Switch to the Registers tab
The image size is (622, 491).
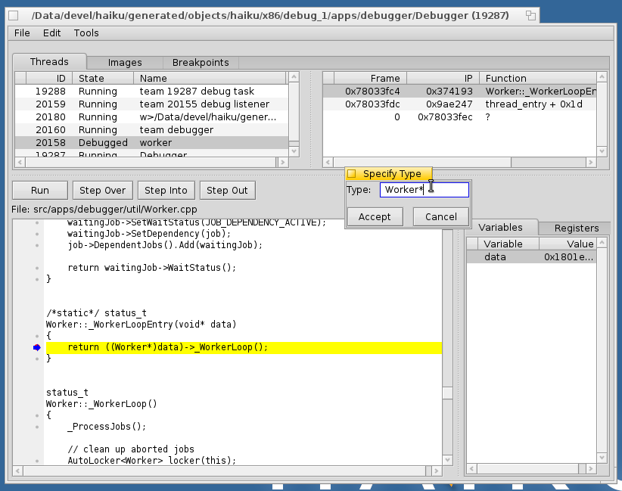(x=577, y=228)
